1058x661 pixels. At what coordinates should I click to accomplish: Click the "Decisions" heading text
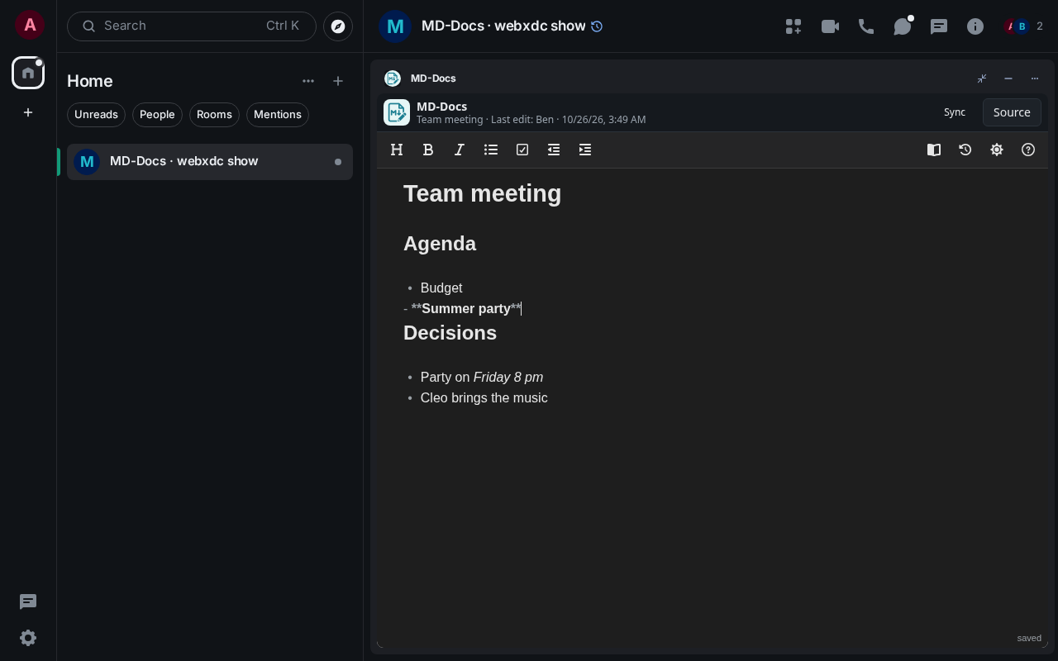450,333
